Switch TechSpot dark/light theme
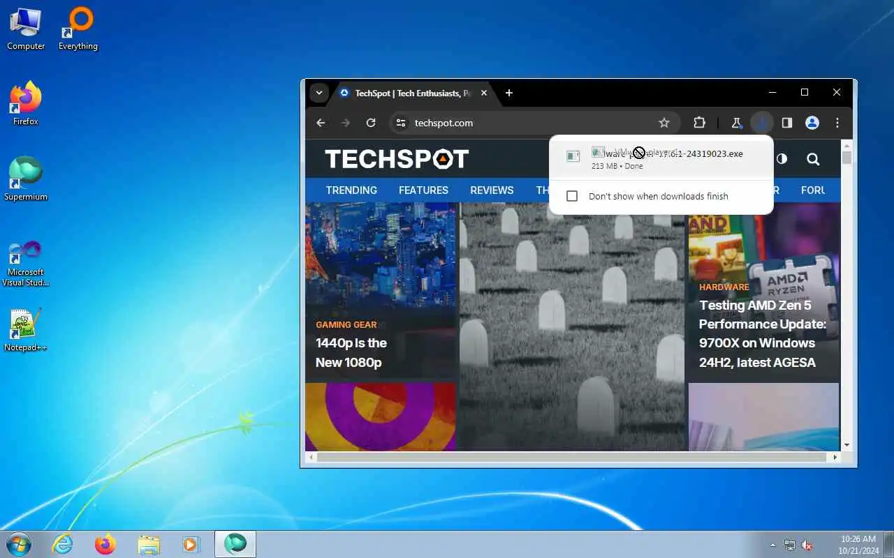Image resolution: width=894 pixels, height=558 pixels. coord(782,159)
